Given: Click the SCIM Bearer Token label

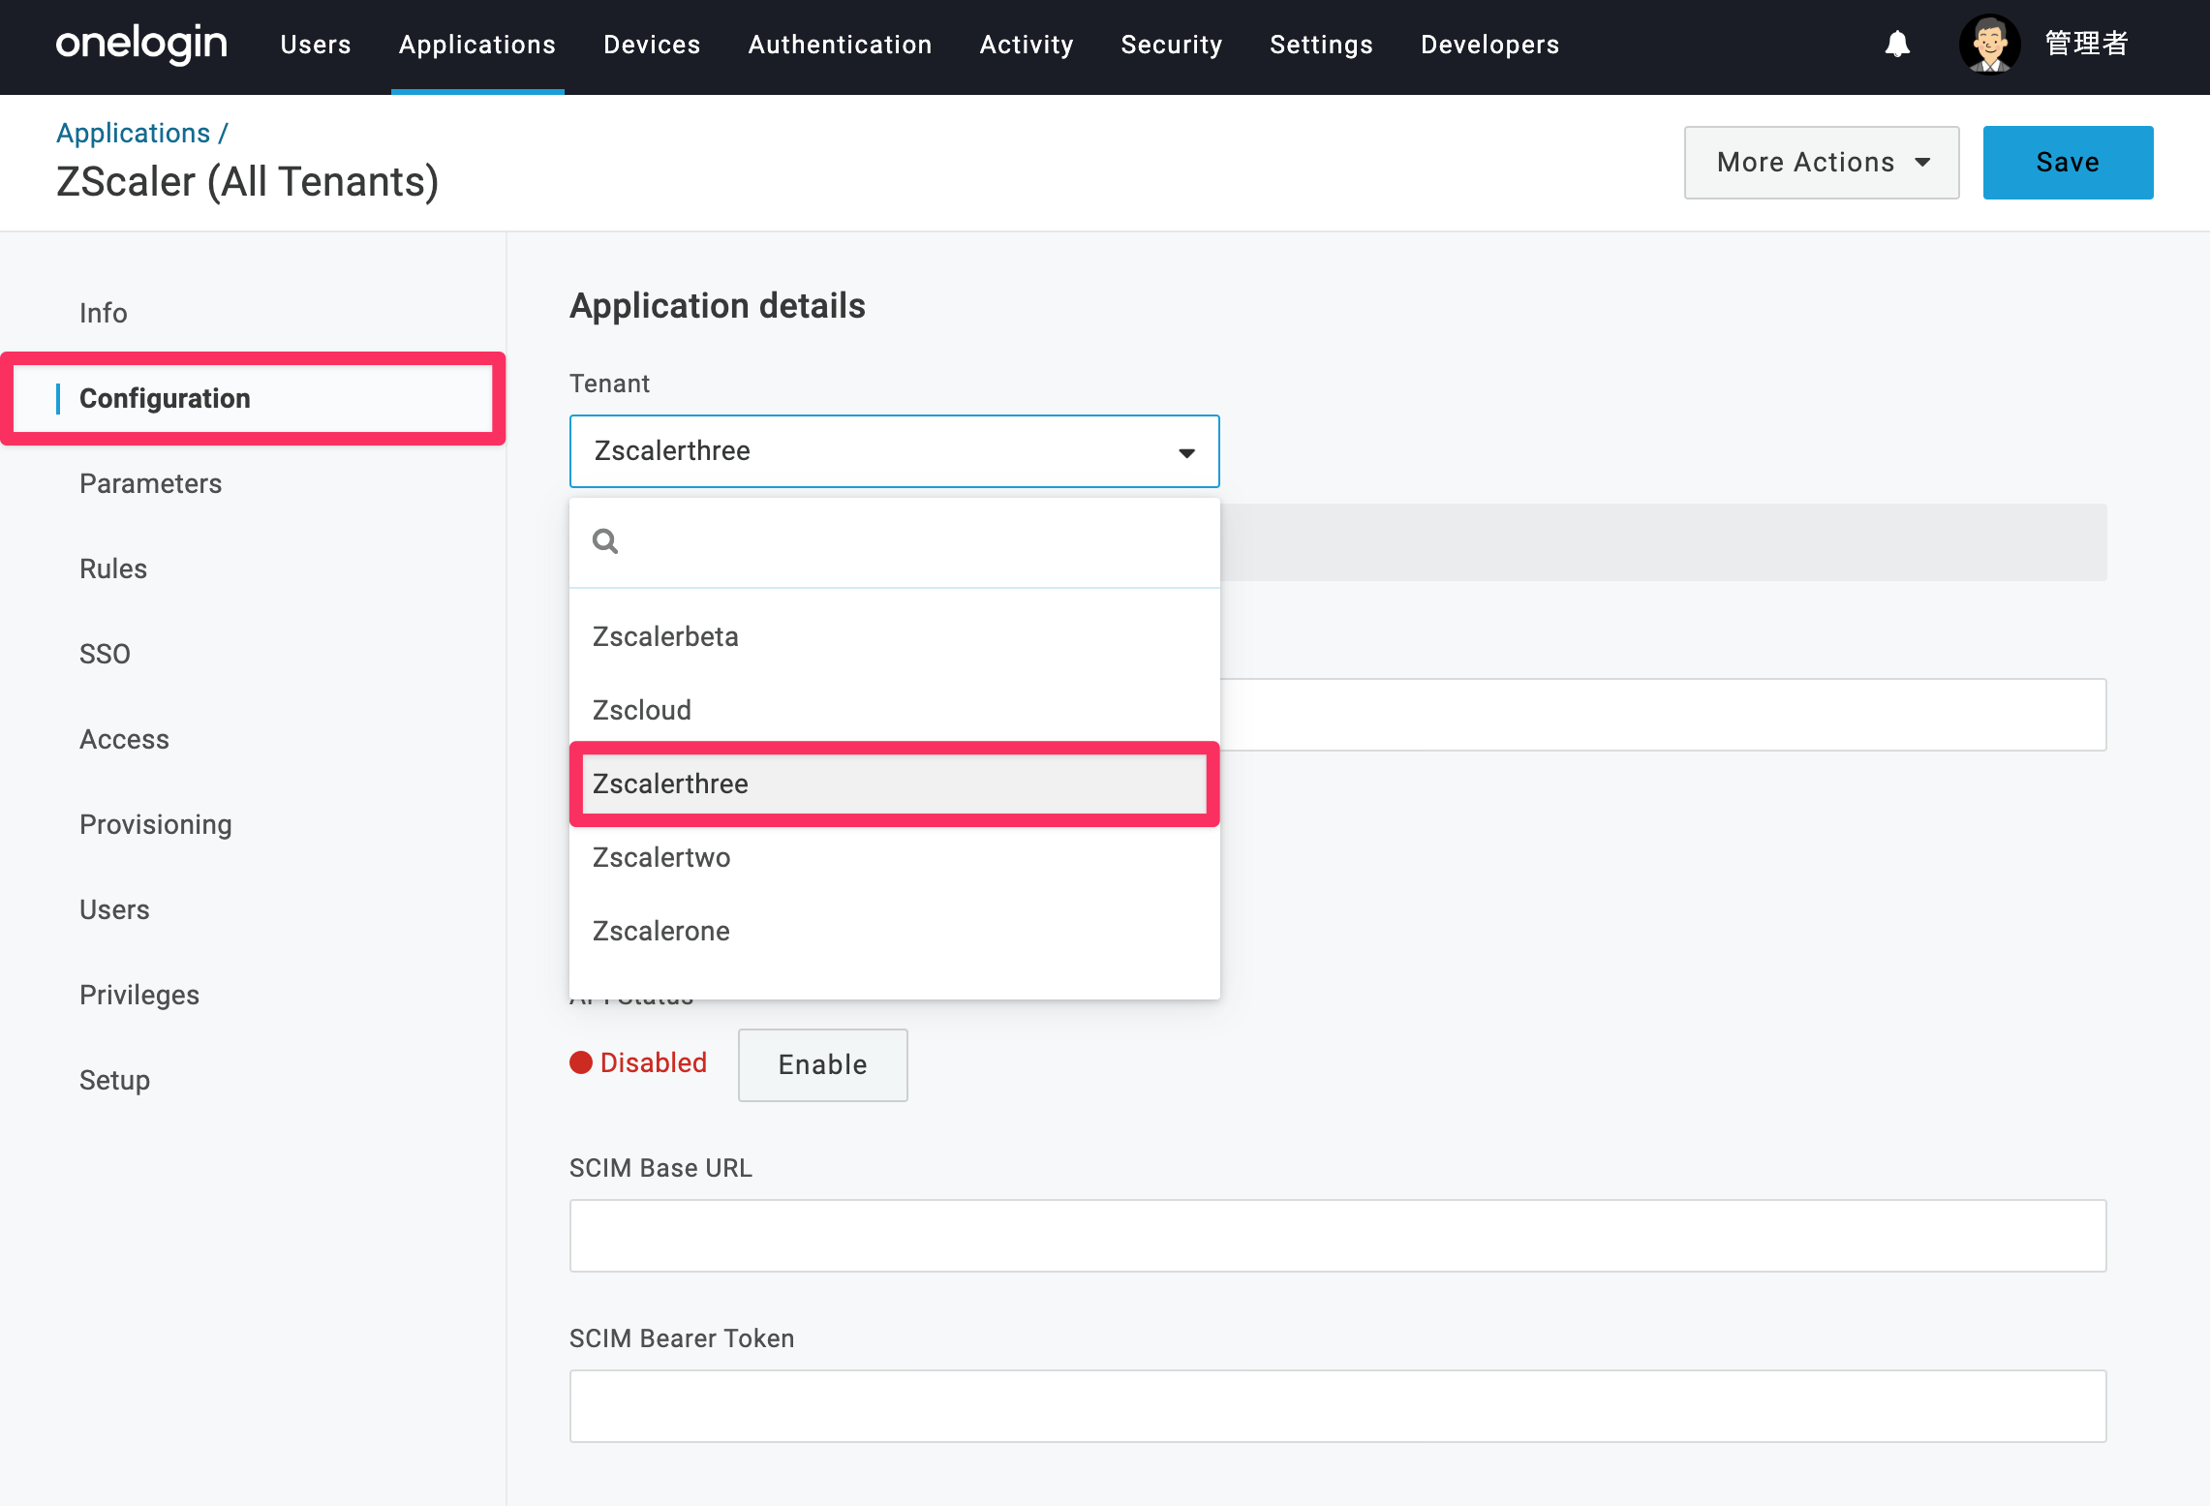Looking at the screenshot, I should coord(682,1338).
